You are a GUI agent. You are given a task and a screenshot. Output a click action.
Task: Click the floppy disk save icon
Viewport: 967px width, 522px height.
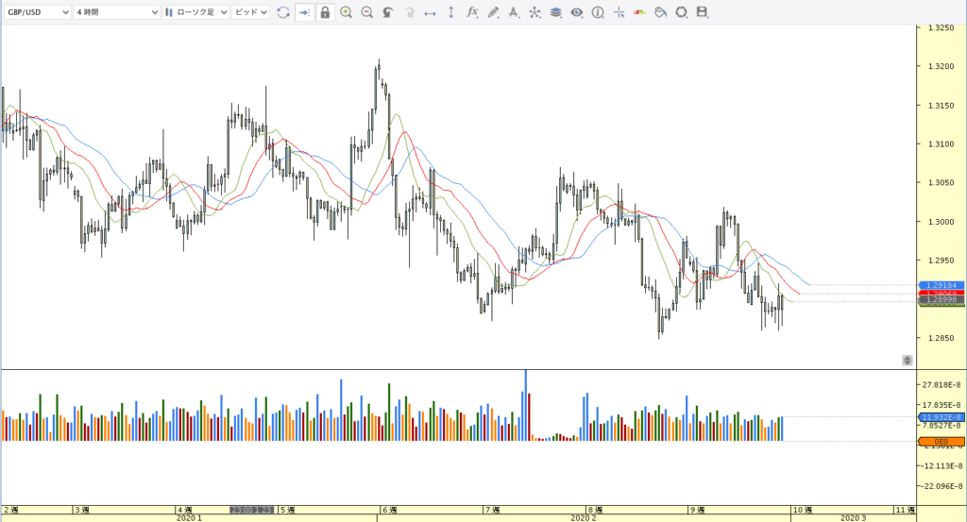point(702,12)
